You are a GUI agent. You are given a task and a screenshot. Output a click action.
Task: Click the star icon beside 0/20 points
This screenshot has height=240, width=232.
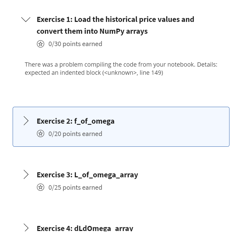(x=41, y=134)
